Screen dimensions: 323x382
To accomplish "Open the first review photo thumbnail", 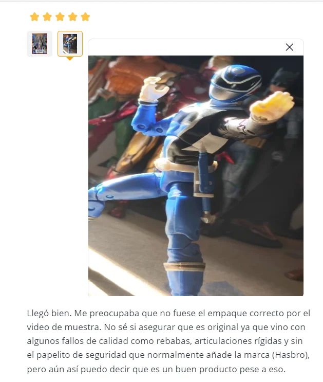I will (40, 44).
